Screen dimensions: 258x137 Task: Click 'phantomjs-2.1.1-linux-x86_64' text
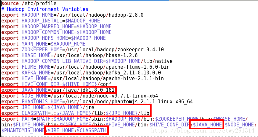[152, 101]
